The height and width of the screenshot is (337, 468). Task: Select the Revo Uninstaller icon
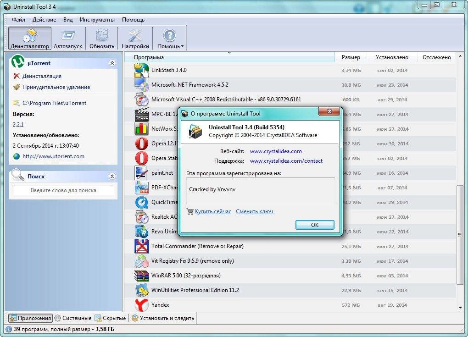coord(141,232)
